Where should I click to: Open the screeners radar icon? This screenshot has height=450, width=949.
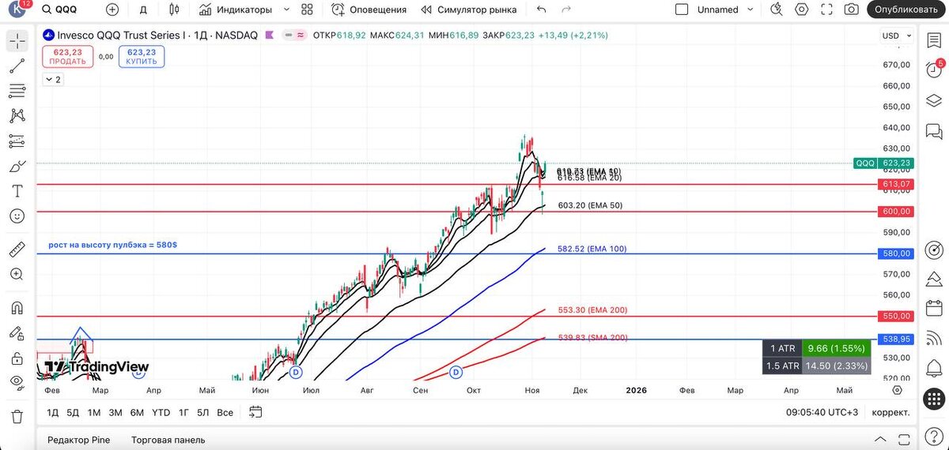point(934,250)
